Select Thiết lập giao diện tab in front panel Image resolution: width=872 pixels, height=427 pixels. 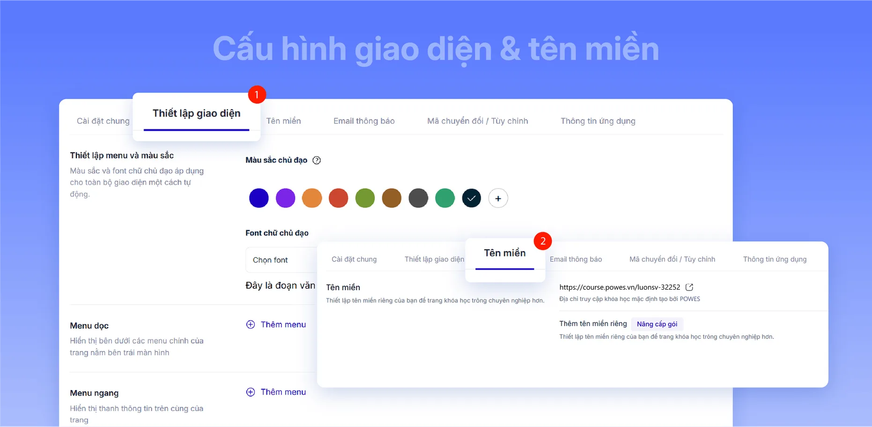coord(434,259)
